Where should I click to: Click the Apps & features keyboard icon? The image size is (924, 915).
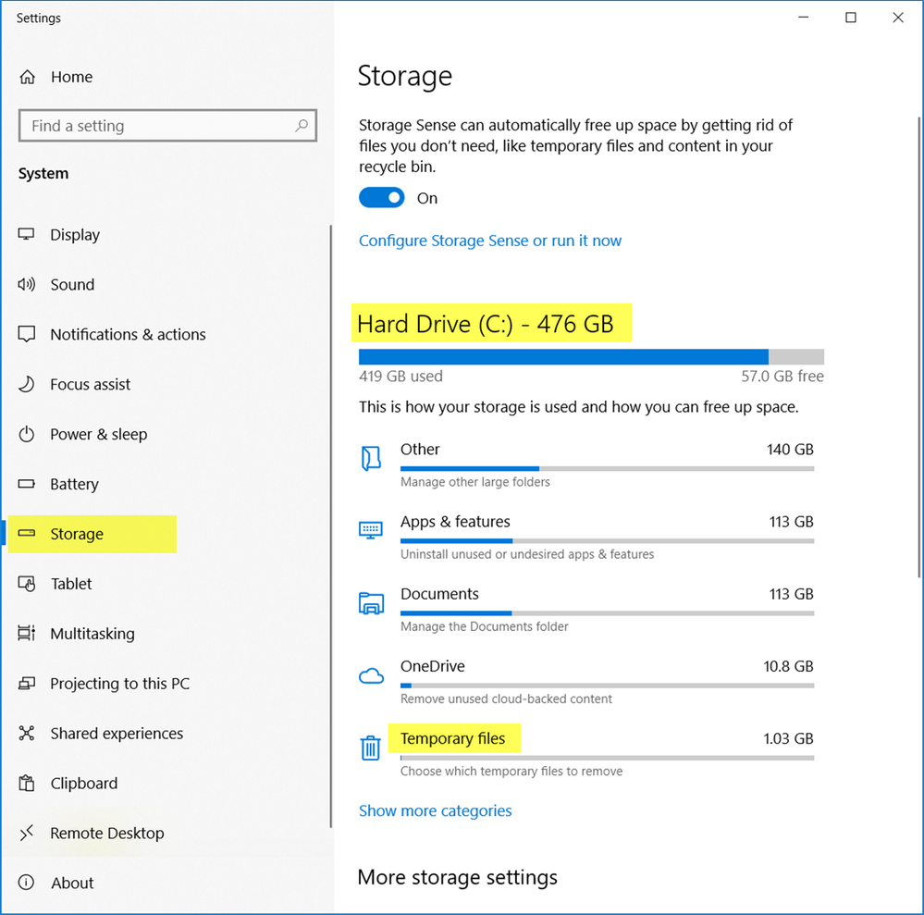click(x=371, y=530)
